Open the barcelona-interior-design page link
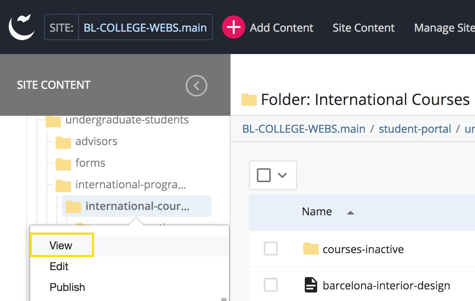 click(x=386, y=286)
